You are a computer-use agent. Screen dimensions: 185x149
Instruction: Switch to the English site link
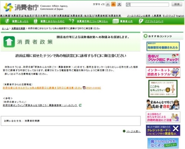coord(180,16)
